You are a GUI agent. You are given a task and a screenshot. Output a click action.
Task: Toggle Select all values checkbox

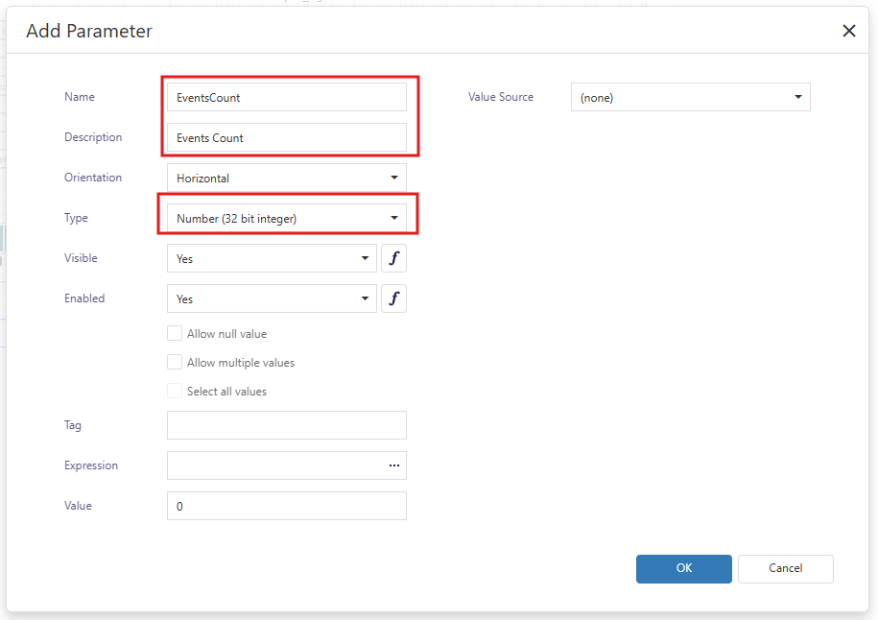[175, 392]
